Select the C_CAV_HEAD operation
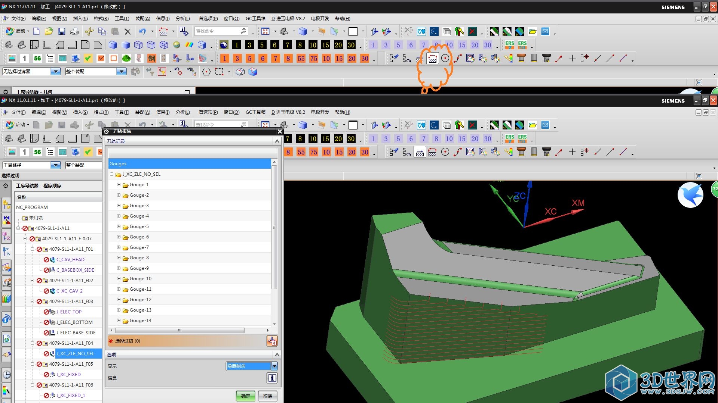The height and width of the screenshot is (403, 718). 70,259
